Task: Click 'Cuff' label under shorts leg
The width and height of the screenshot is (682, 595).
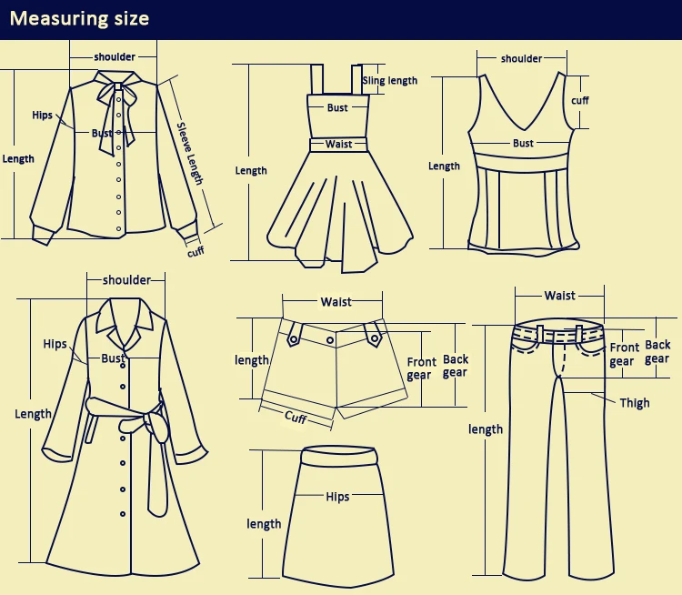Action: point(296,417)
